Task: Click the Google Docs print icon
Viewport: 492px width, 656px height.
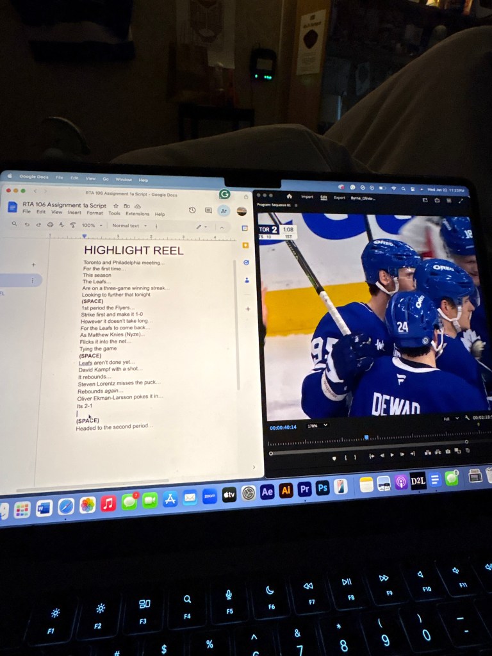Action: click(50, 224)
